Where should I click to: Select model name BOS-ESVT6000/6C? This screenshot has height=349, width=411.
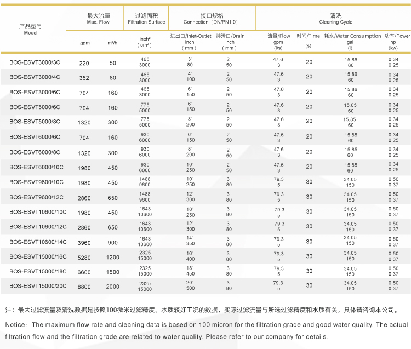point(35,137)
